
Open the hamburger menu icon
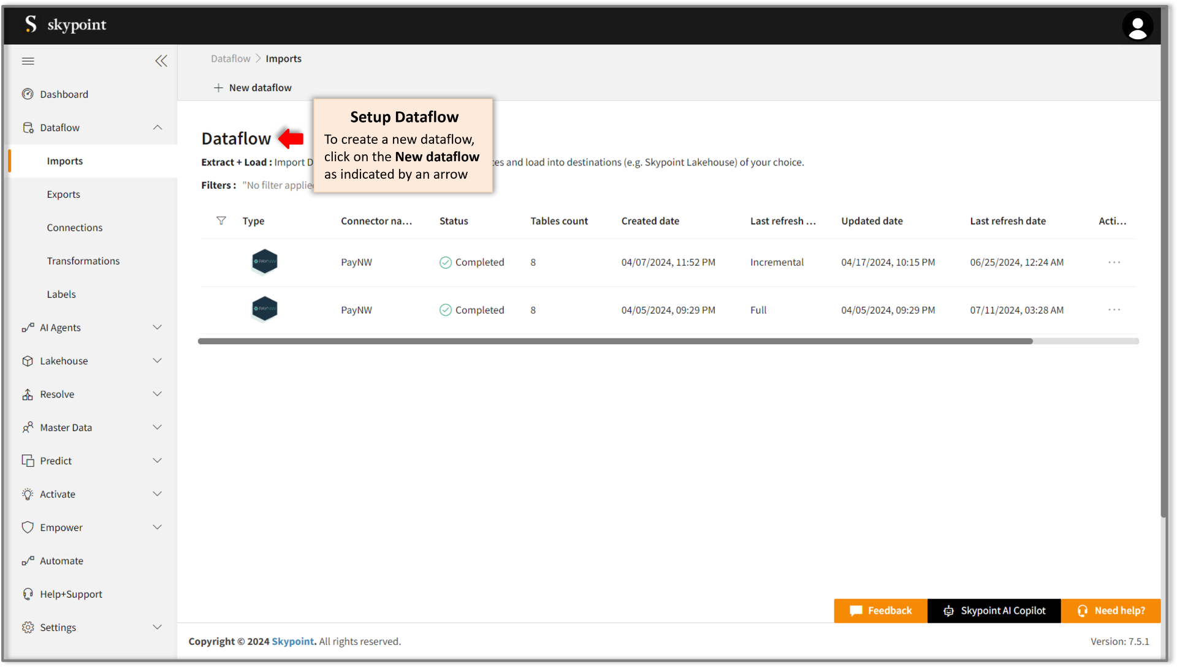tap(28, 61)
